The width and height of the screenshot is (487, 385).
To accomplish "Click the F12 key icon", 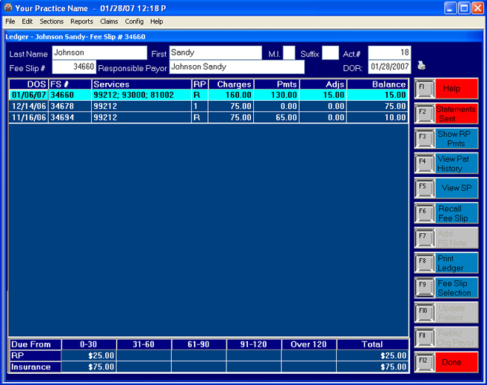I will coord(424,362).
